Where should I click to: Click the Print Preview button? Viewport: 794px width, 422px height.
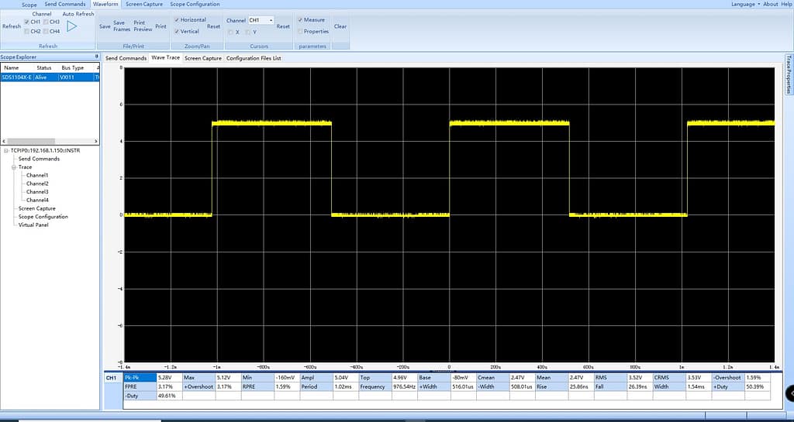click(143, 26)
